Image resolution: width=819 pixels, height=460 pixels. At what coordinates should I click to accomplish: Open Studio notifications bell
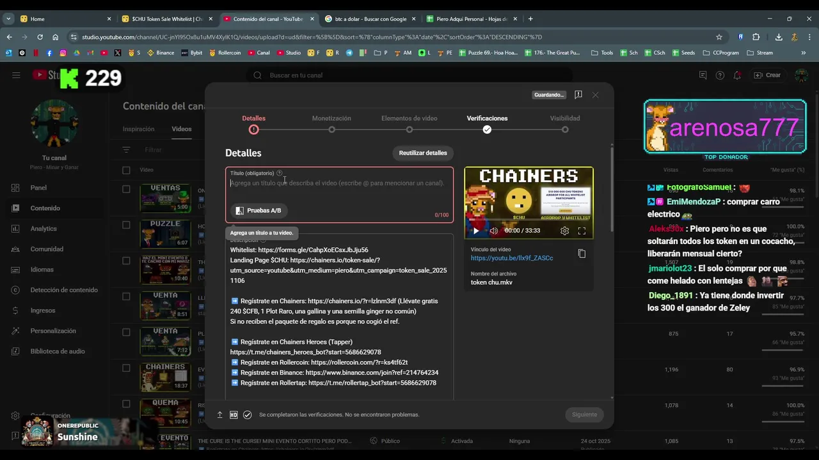click(x=737, y=75)
